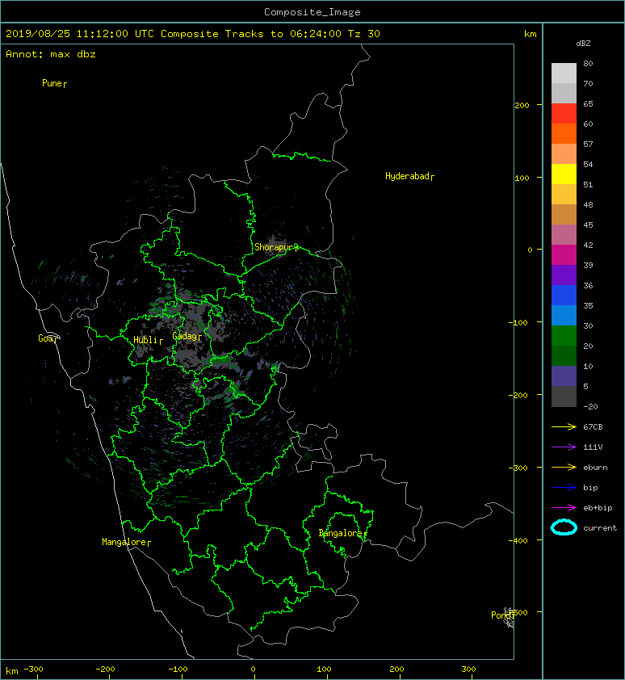Click the magenta eb+bip legend arrow
625x680 pixels.
(564, 508)
